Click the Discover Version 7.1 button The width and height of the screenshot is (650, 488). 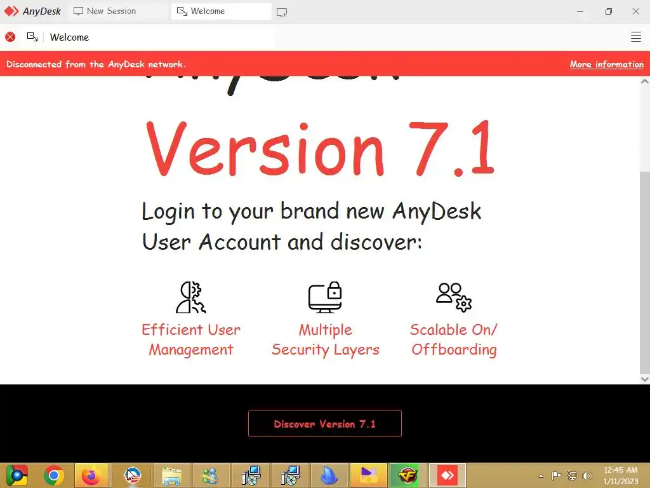click(325, 424)
